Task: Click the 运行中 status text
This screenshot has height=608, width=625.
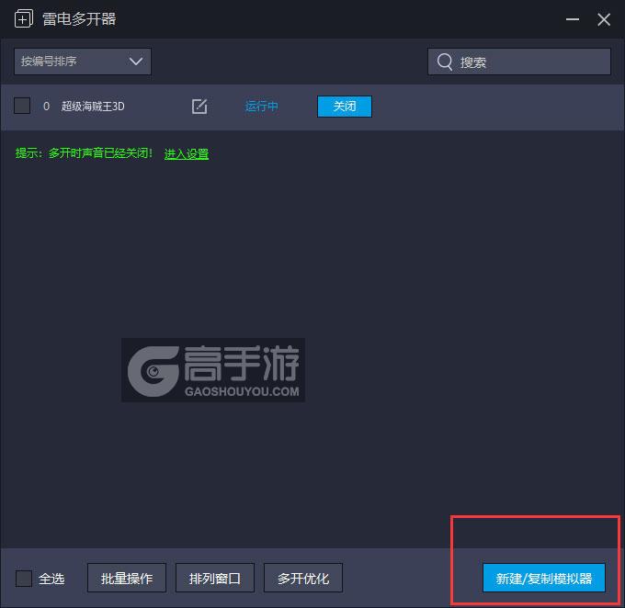Action: (x=261, y=107)
